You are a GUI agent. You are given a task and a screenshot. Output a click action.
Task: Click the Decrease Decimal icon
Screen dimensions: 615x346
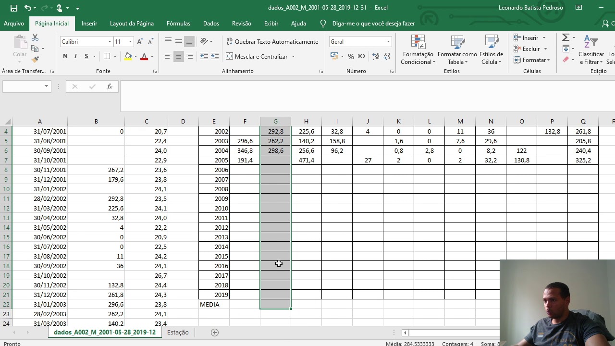tap(386, 56)
